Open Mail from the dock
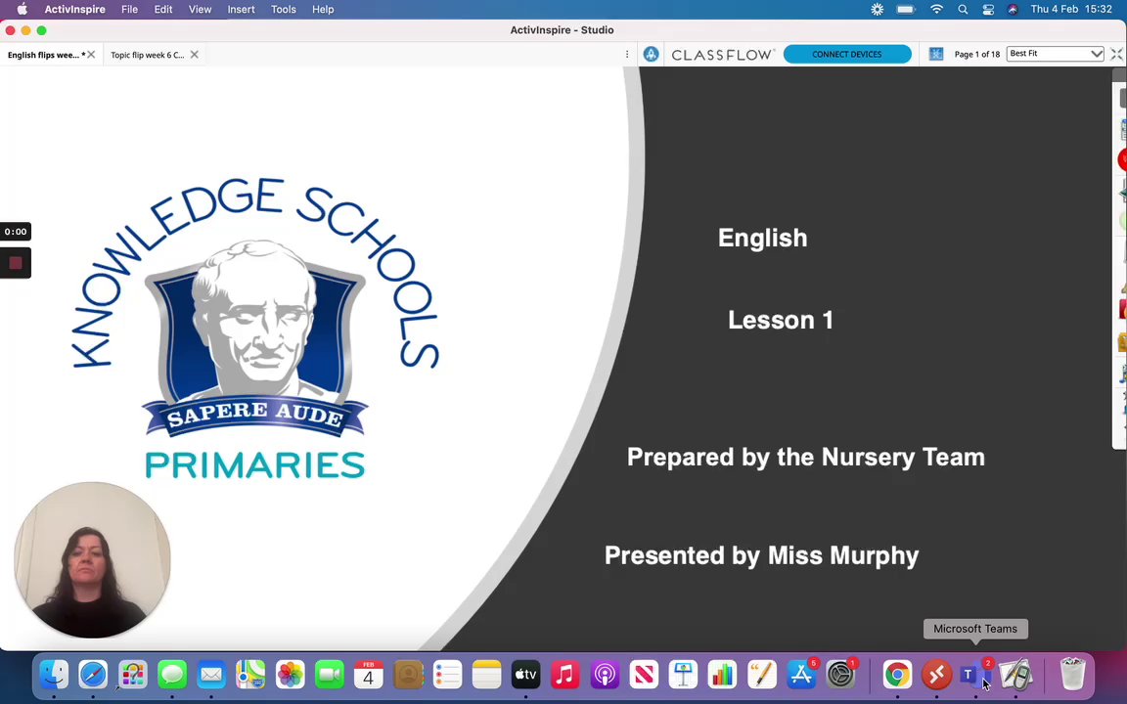1127x704 pixels. point(211,675)
